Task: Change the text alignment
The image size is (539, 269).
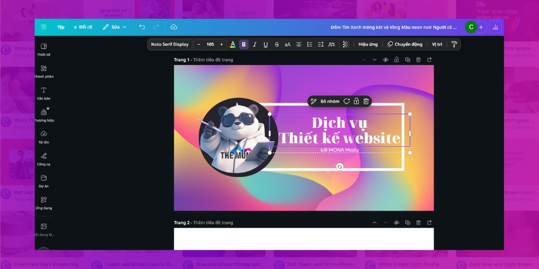Action: (x=299, y=44)
